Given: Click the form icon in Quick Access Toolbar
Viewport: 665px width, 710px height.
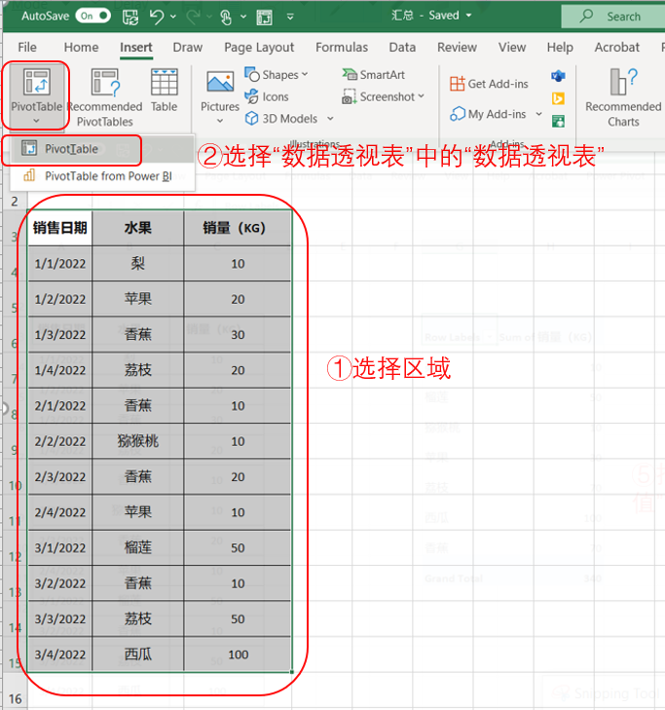Looking at the screenshot, I should click(x=265, y=18).
